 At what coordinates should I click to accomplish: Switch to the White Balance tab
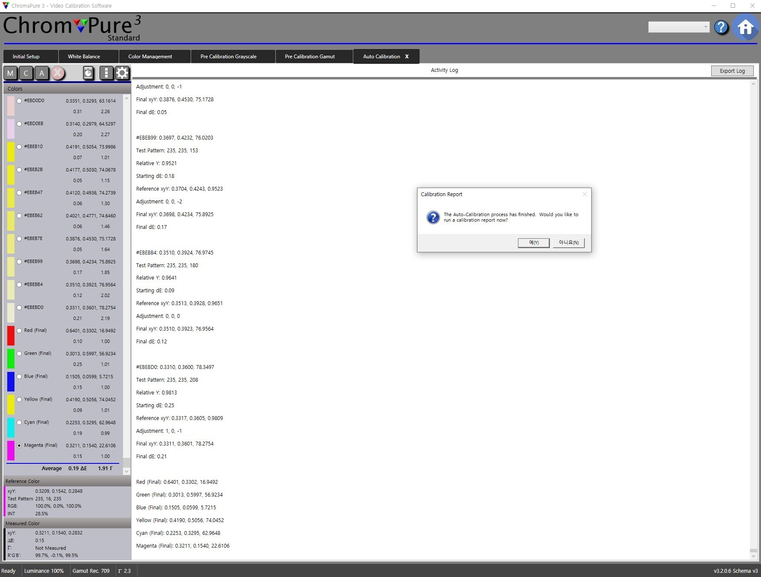[x=88, y=57]
